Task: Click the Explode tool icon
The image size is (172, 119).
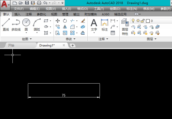Action: pyautogui.click(x=83, y=27)
